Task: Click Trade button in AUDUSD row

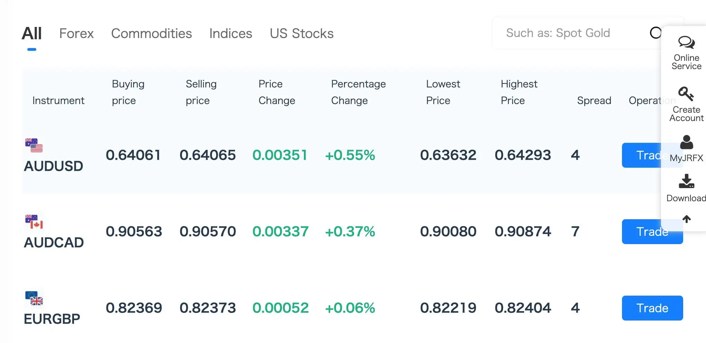Action: [x=641, y=155]
